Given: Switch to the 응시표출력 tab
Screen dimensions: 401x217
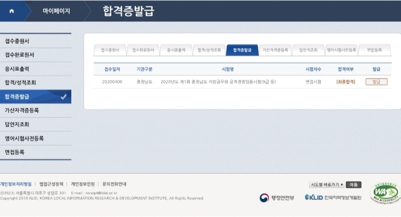Looking at the screenshot, I should pyautogui.click(x=176, y=50).
